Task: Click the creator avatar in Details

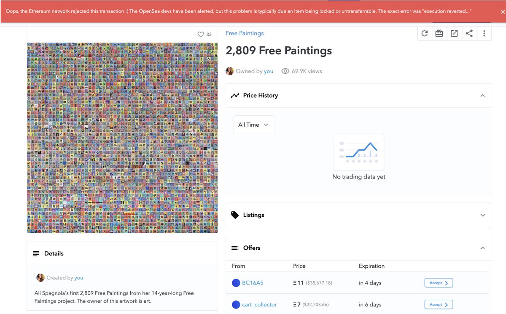Action: (x=40, y=278)
